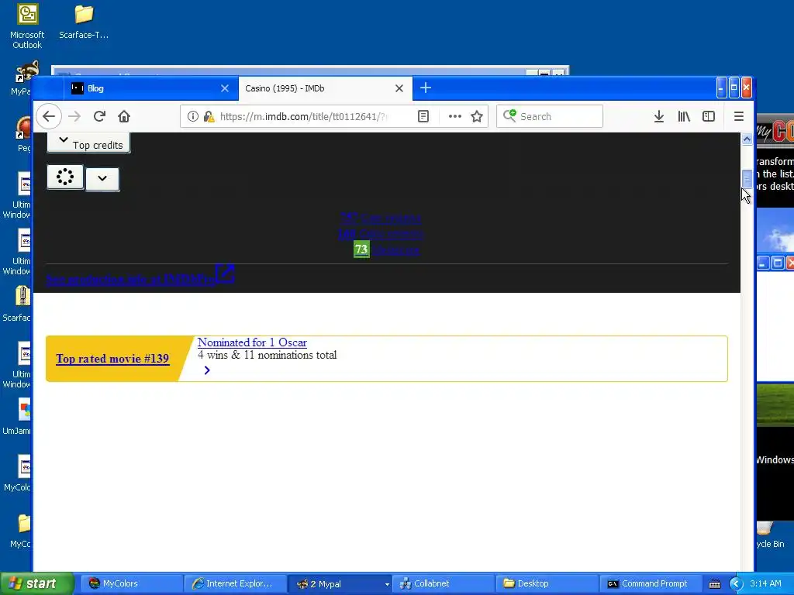This screenshot has height=595, width=794.
Task: Open Microsoft Outlook desktop icon
Action: (x=27, y=26)
